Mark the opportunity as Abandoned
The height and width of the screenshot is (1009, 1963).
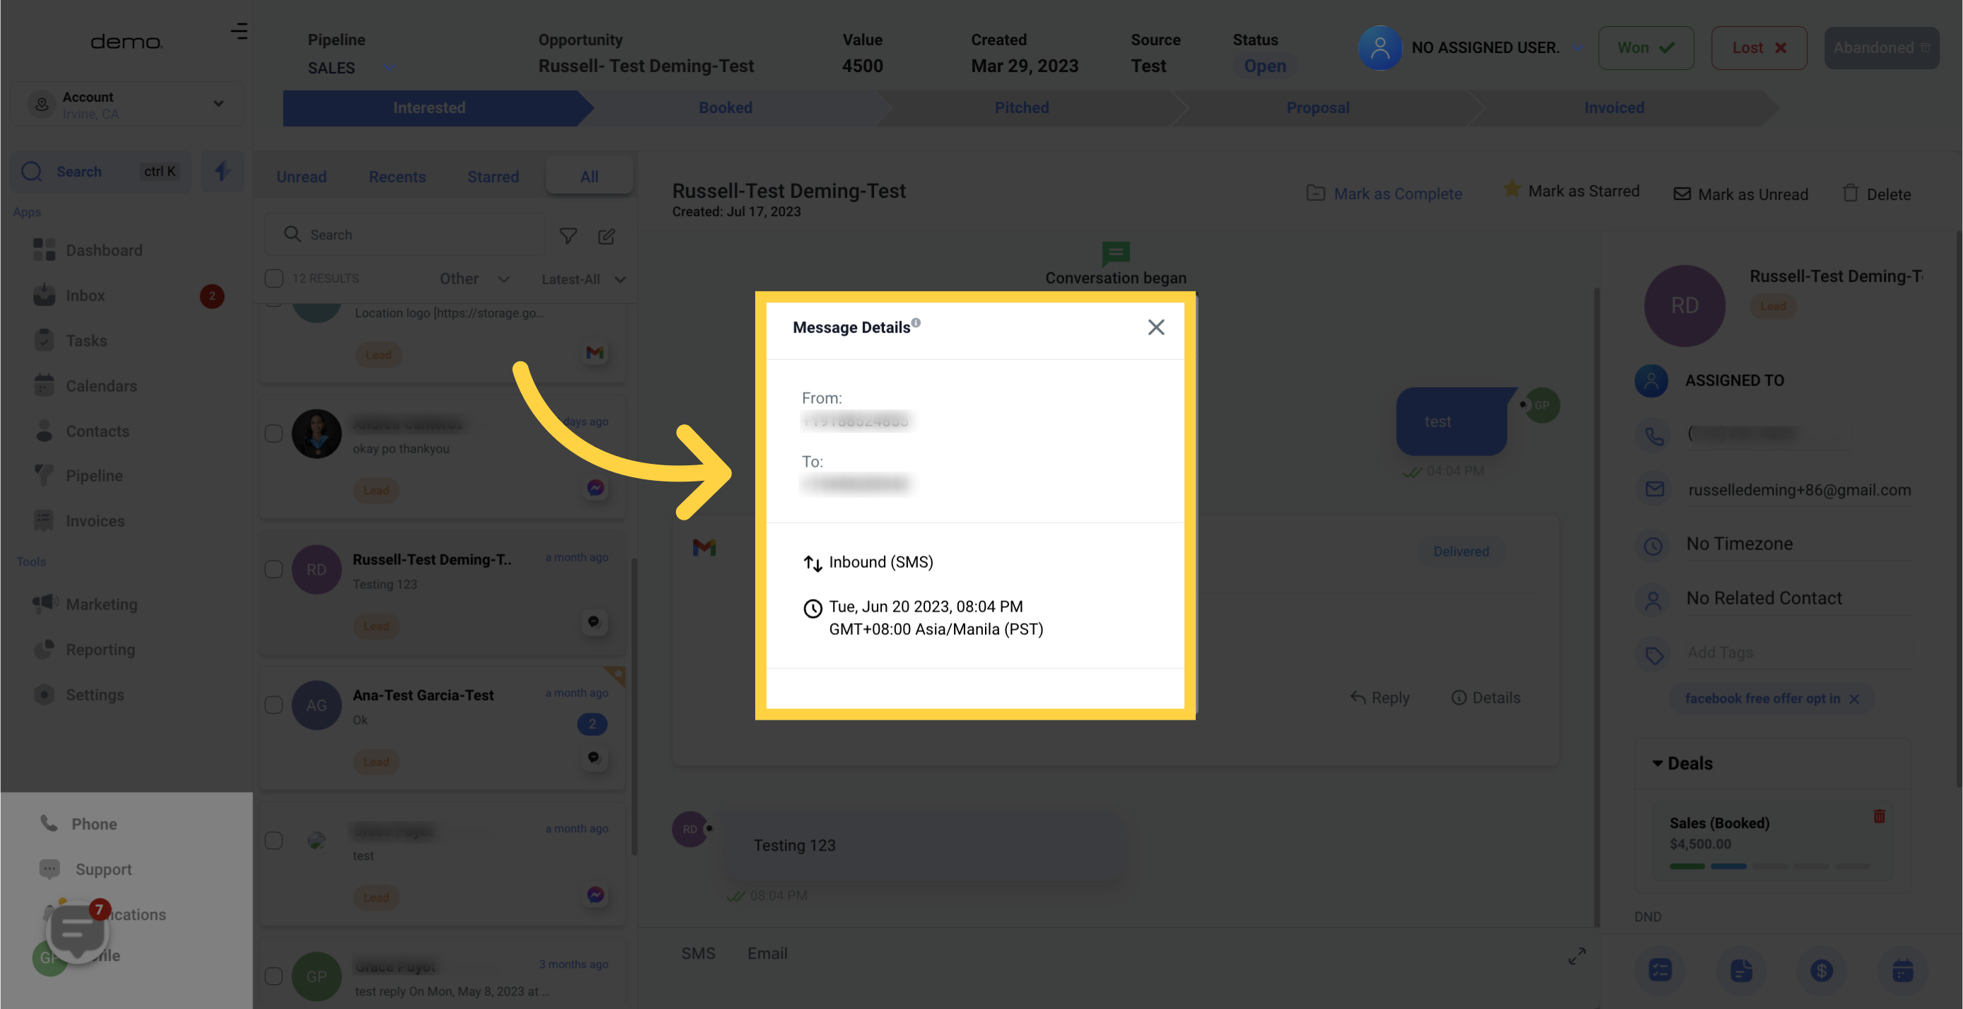point(1881,48)
